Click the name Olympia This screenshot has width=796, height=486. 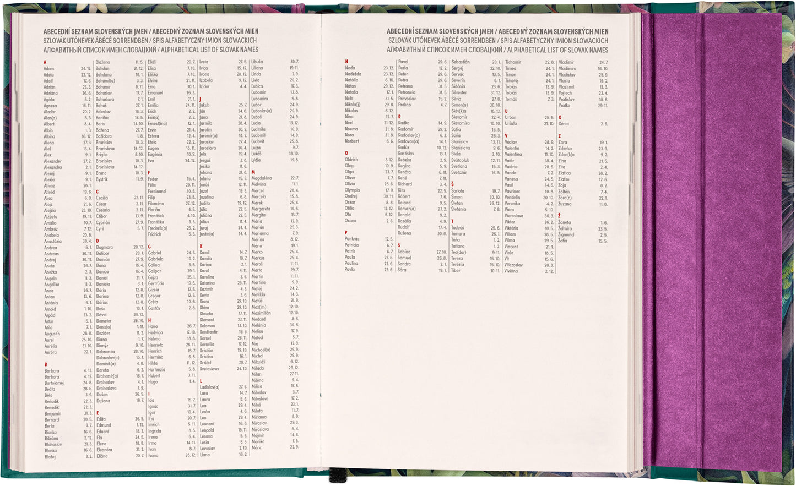[353, 190]
